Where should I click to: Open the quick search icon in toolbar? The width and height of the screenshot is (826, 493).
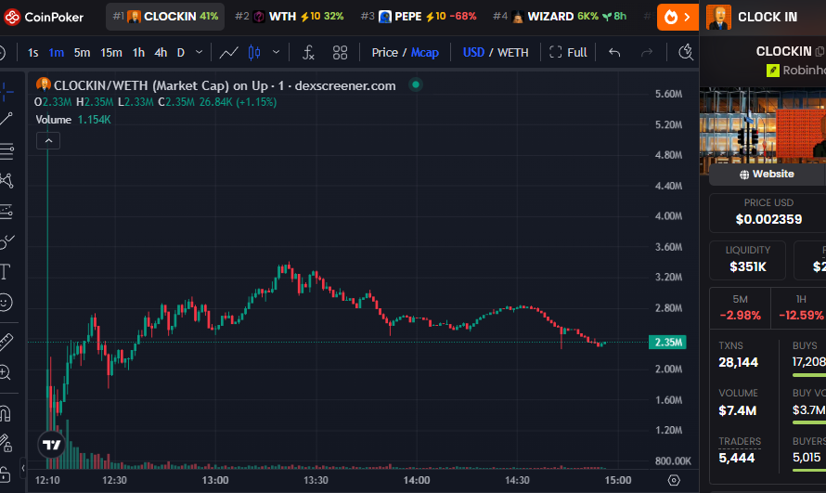tap(685, 52)
